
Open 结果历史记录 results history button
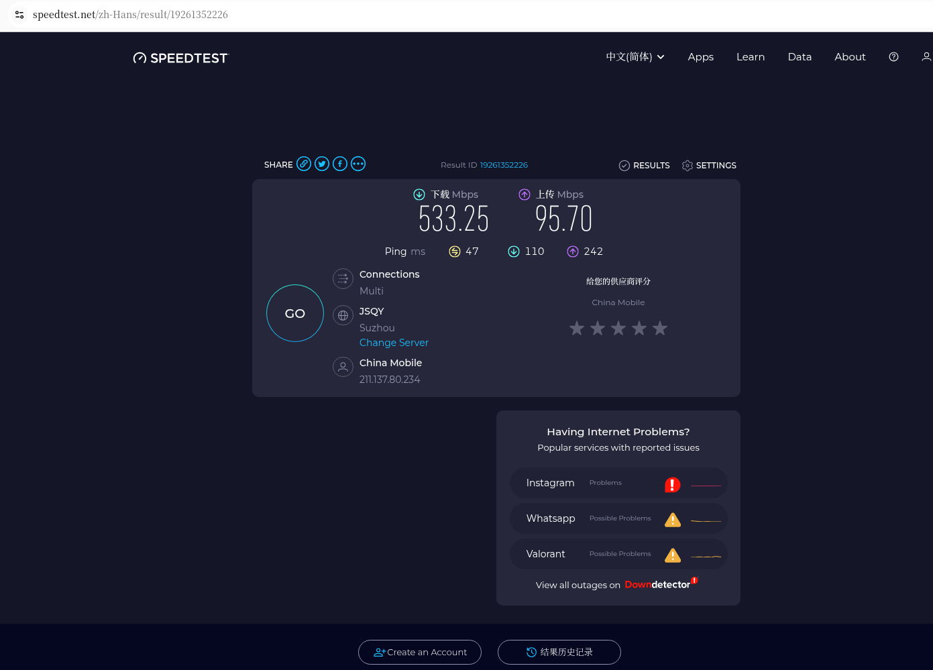pyautogui.click(x=559, y=652)
